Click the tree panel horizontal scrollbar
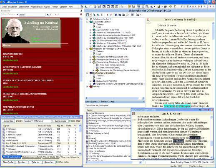Screen dimensions: 216x168 [x=115, y=98]
